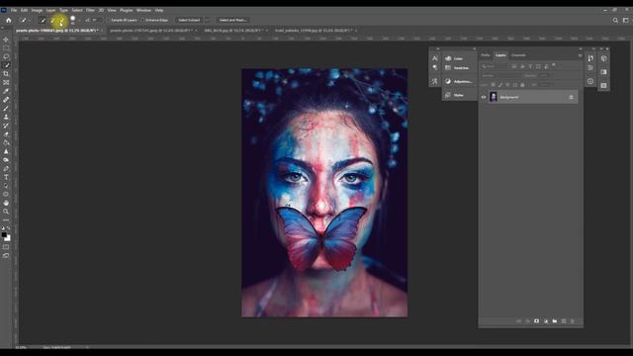Add new adjustment layer icon in Layers footer
This screenshot has width=633, height=356.
click(546, 321)
